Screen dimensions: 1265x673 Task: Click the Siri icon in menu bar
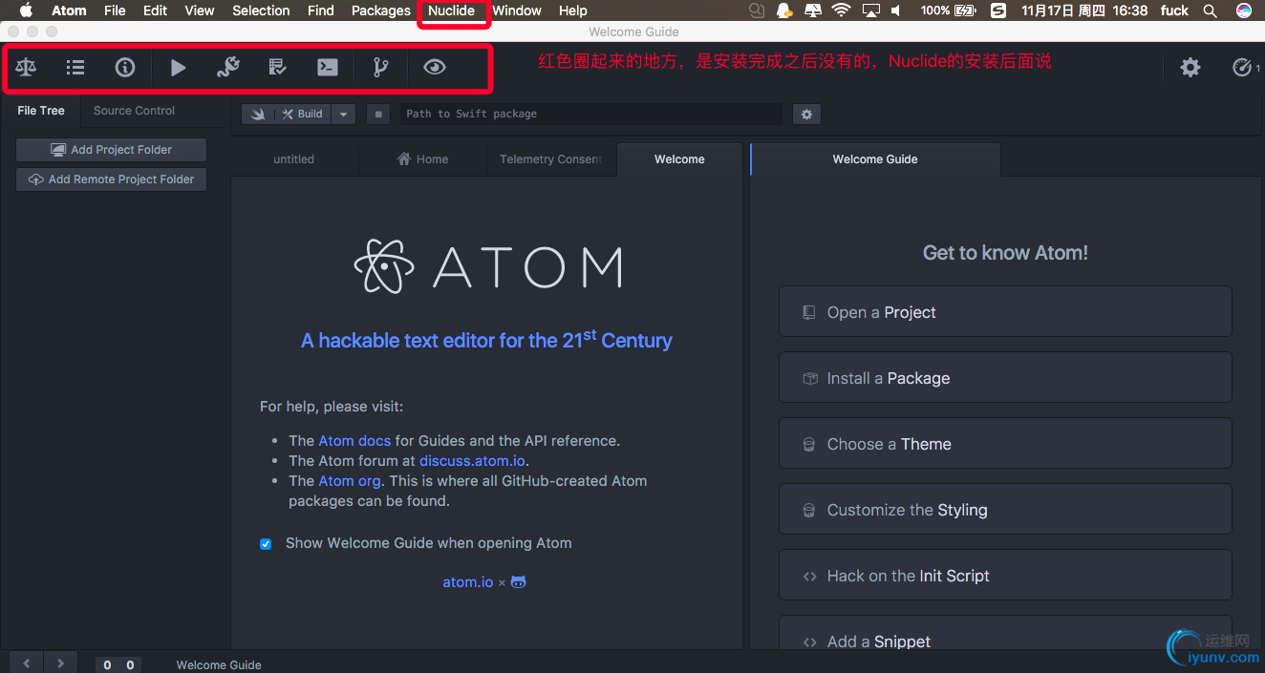[x=1243, y=11]
